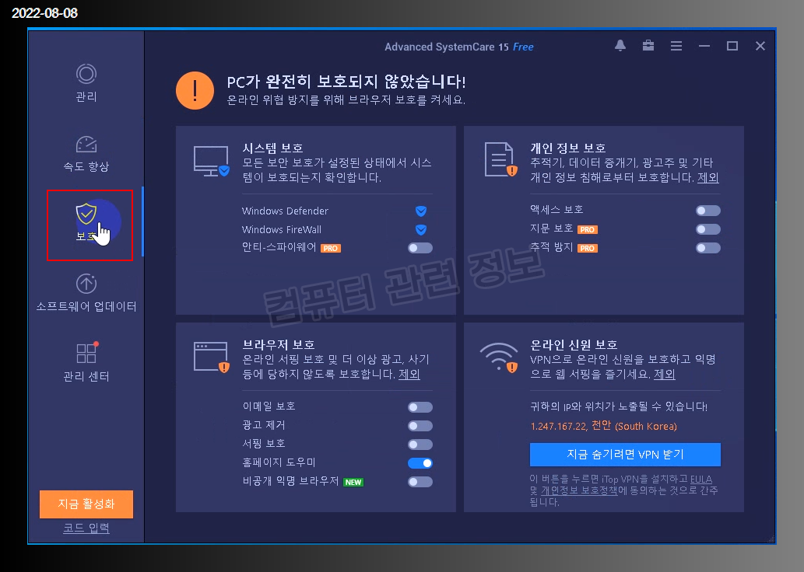The image size is (804, 572).
Task: Maximize the Advanced SystemCare window
Action: pos(732,46)
